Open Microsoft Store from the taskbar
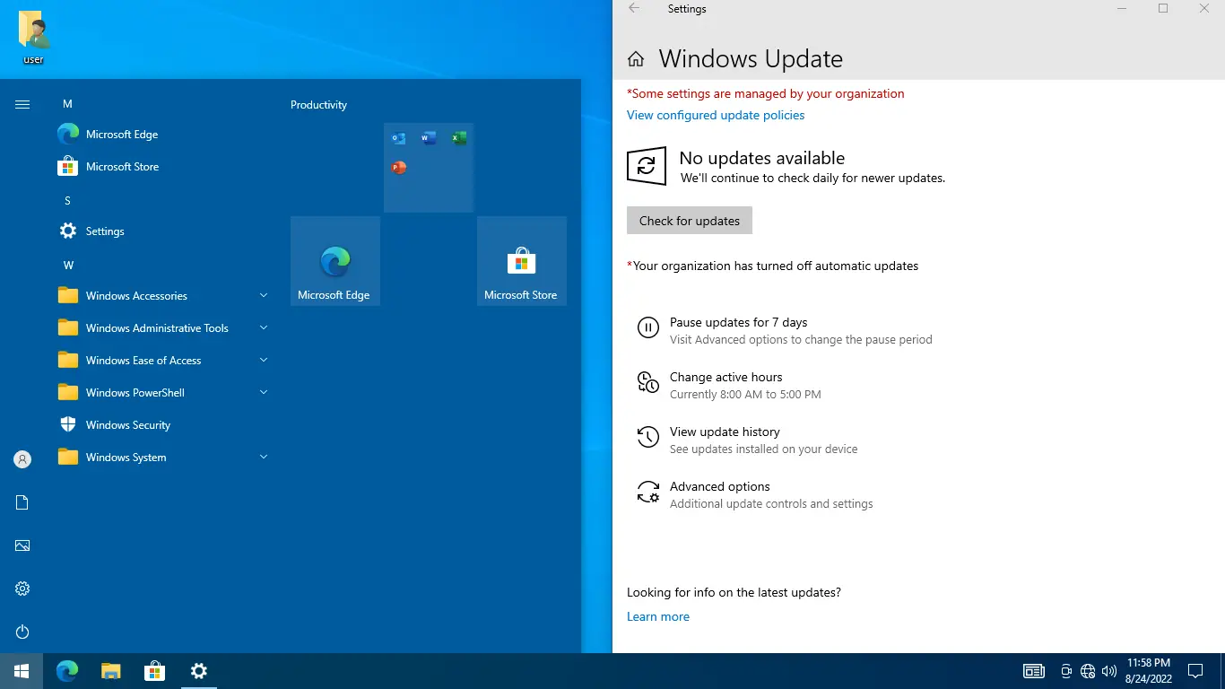The image size is (1225, 689). (154, 671)
